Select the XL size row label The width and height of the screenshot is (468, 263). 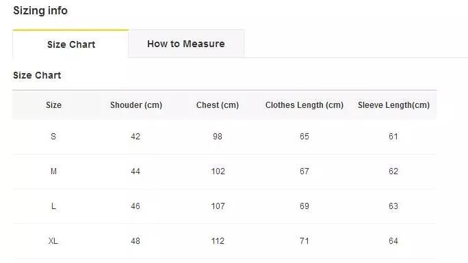coord(53,241)
